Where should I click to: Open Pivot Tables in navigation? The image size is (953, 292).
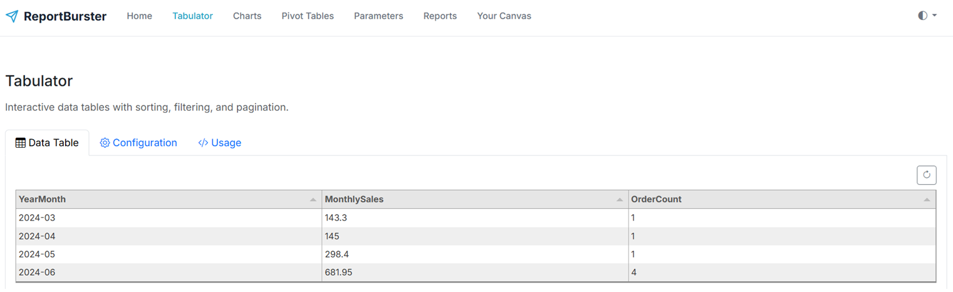coord(308,16)
